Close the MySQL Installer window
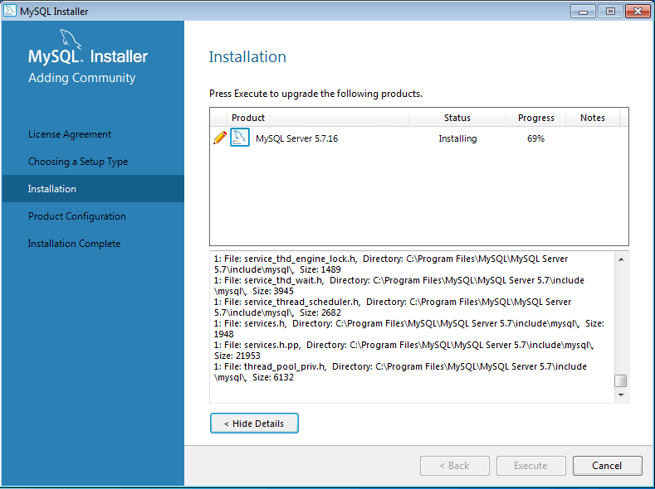The height and width of the screenshot is (489, 655). [638, 12]
